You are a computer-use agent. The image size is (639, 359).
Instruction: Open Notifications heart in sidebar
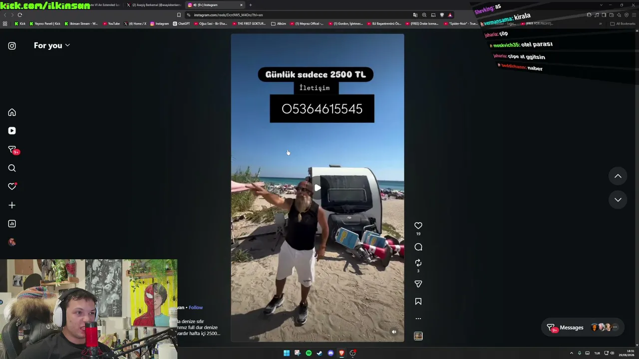coord(12,186)
